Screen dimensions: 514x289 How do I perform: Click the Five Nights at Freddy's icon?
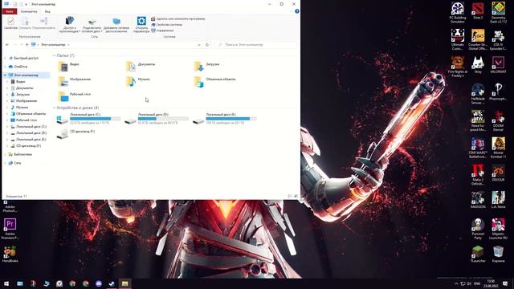pyautogui.click(x=457, y=67)
